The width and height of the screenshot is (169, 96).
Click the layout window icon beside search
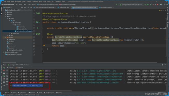click(165, 5)
